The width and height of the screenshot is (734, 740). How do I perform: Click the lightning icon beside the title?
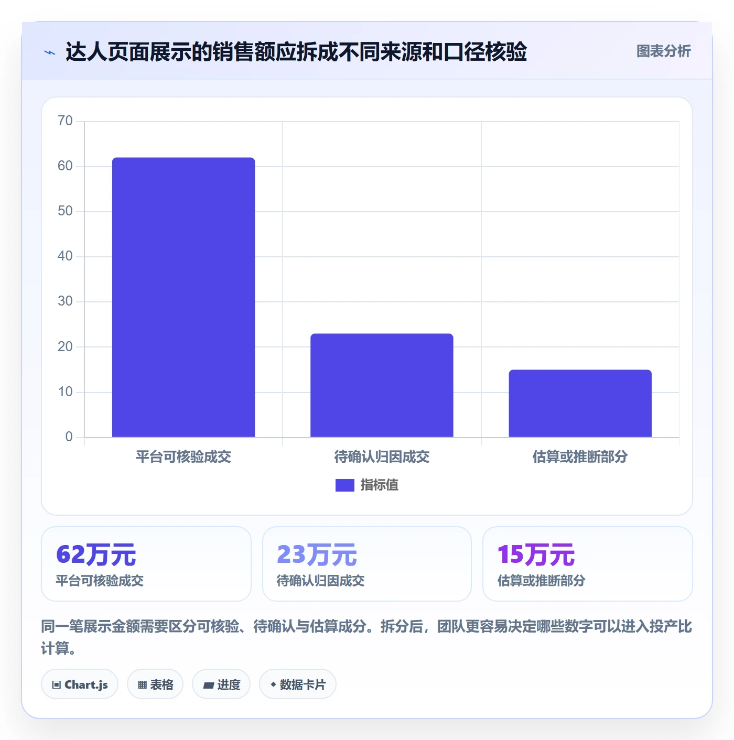click(x=50, y=52)
